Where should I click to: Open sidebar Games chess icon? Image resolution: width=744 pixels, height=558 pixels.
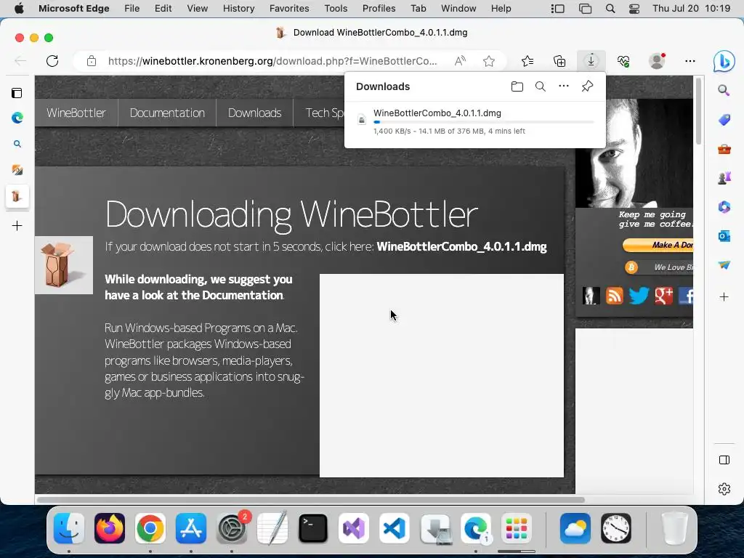pos(724,178)
